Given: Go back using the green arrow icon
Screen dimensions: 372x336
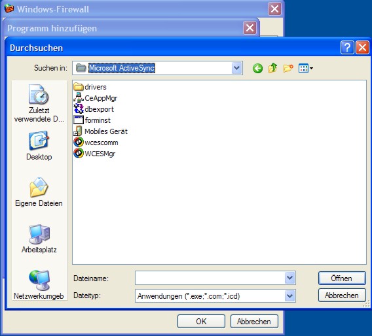Looking at the screenshot, I should click(257, 69).
